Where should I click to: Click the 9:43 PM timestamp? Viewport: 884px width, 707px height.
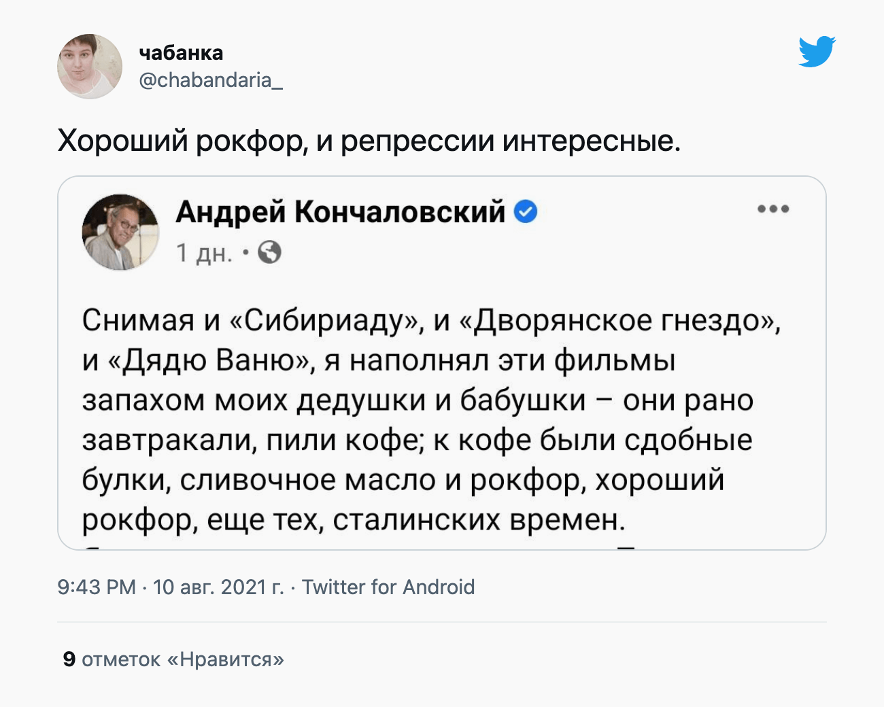pos(97,587)
